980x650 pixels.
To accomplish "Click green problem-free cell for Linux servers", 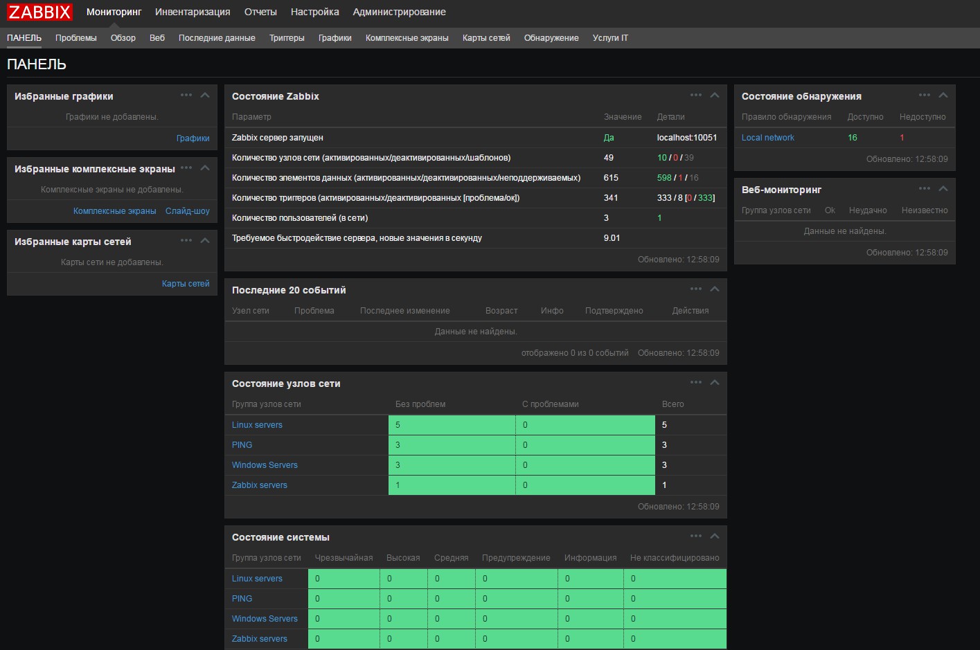I will (x=452, y=425).
